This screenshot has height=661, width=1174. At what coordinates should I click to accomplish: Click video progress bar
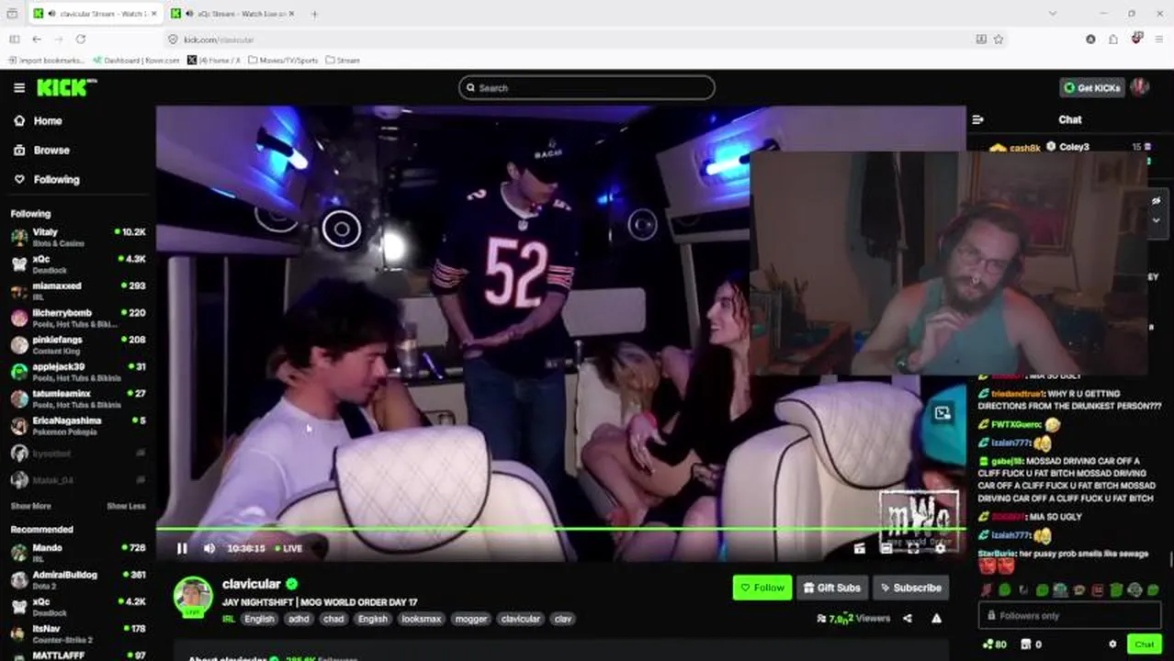click(560, 529)
